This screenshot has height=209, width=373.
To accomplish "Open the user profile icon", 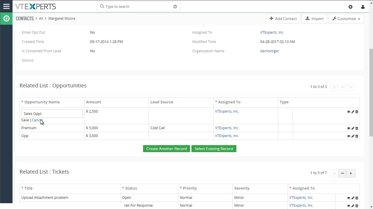I will pyautogui.click(x=363, y=7).
